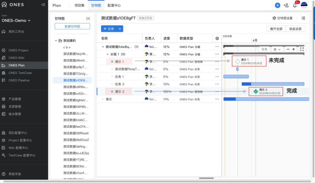Open more options for 分组 1 row

pyautogui.click(x=217, y=54)
